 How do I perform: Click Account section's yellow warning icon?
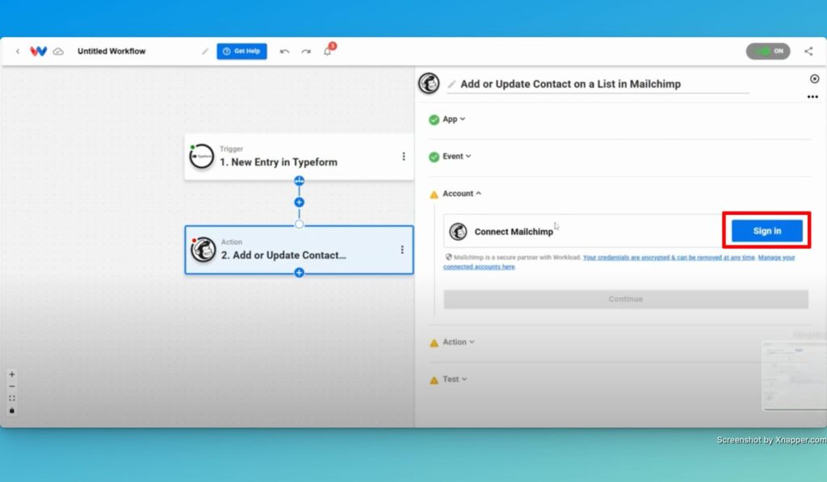[434, 195]
